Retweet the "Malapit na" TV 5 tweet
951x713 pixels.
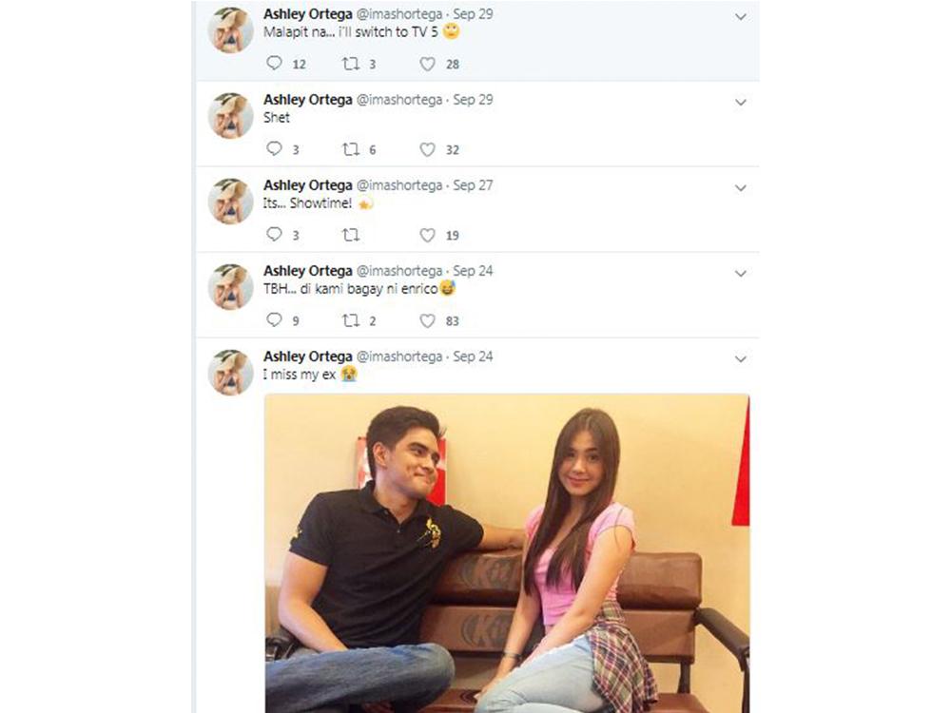[x=351, y=64]
